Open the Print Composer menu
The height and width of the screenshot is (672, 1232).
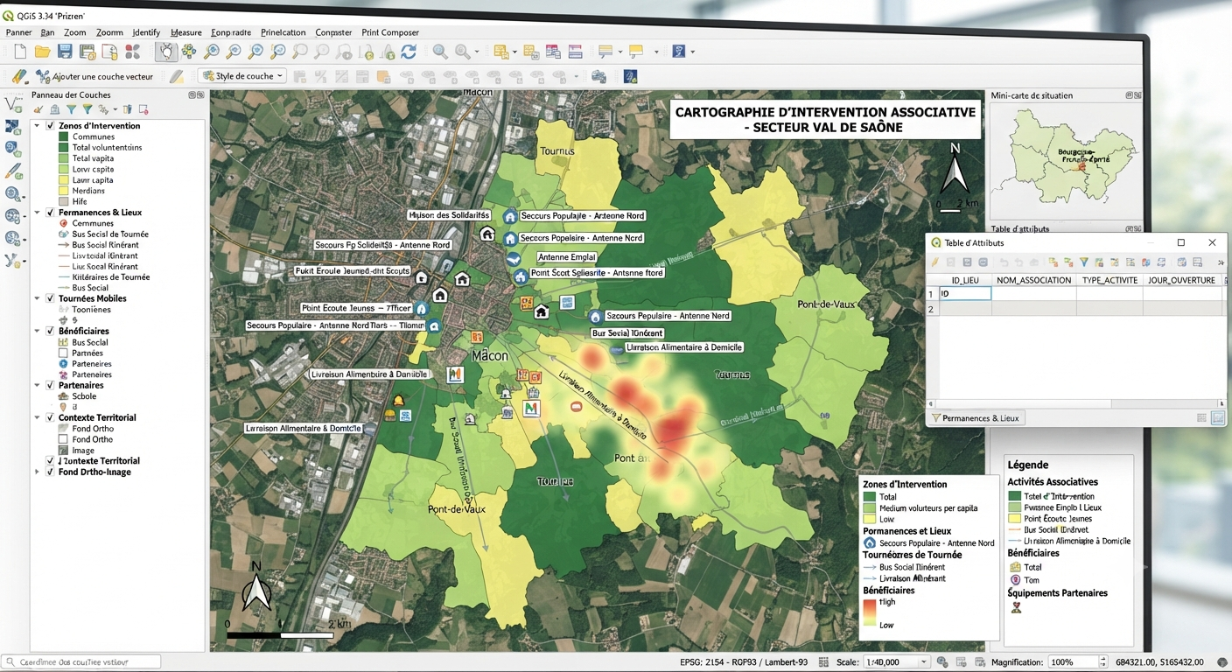click(x=390, y=32)
